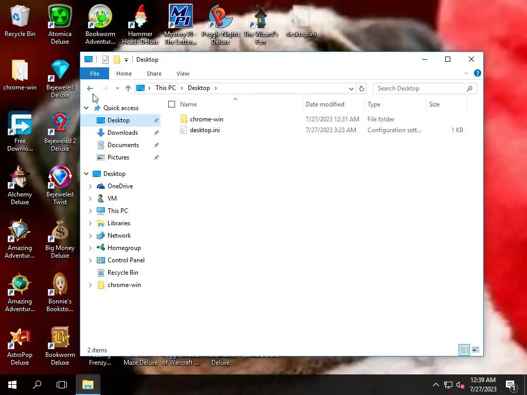Open the Home ribbon tab

(x=124, y=74)
